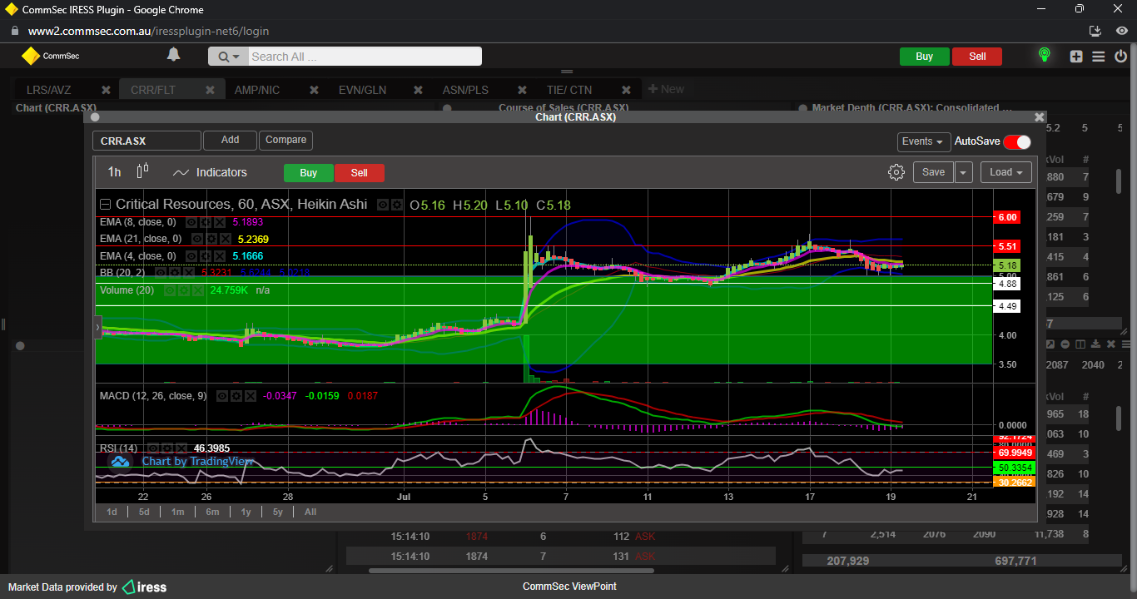The width and height of the screenshot is (1137, 599).
Task: Open Critical Resources series settings gear
Action: pos(398,205)
